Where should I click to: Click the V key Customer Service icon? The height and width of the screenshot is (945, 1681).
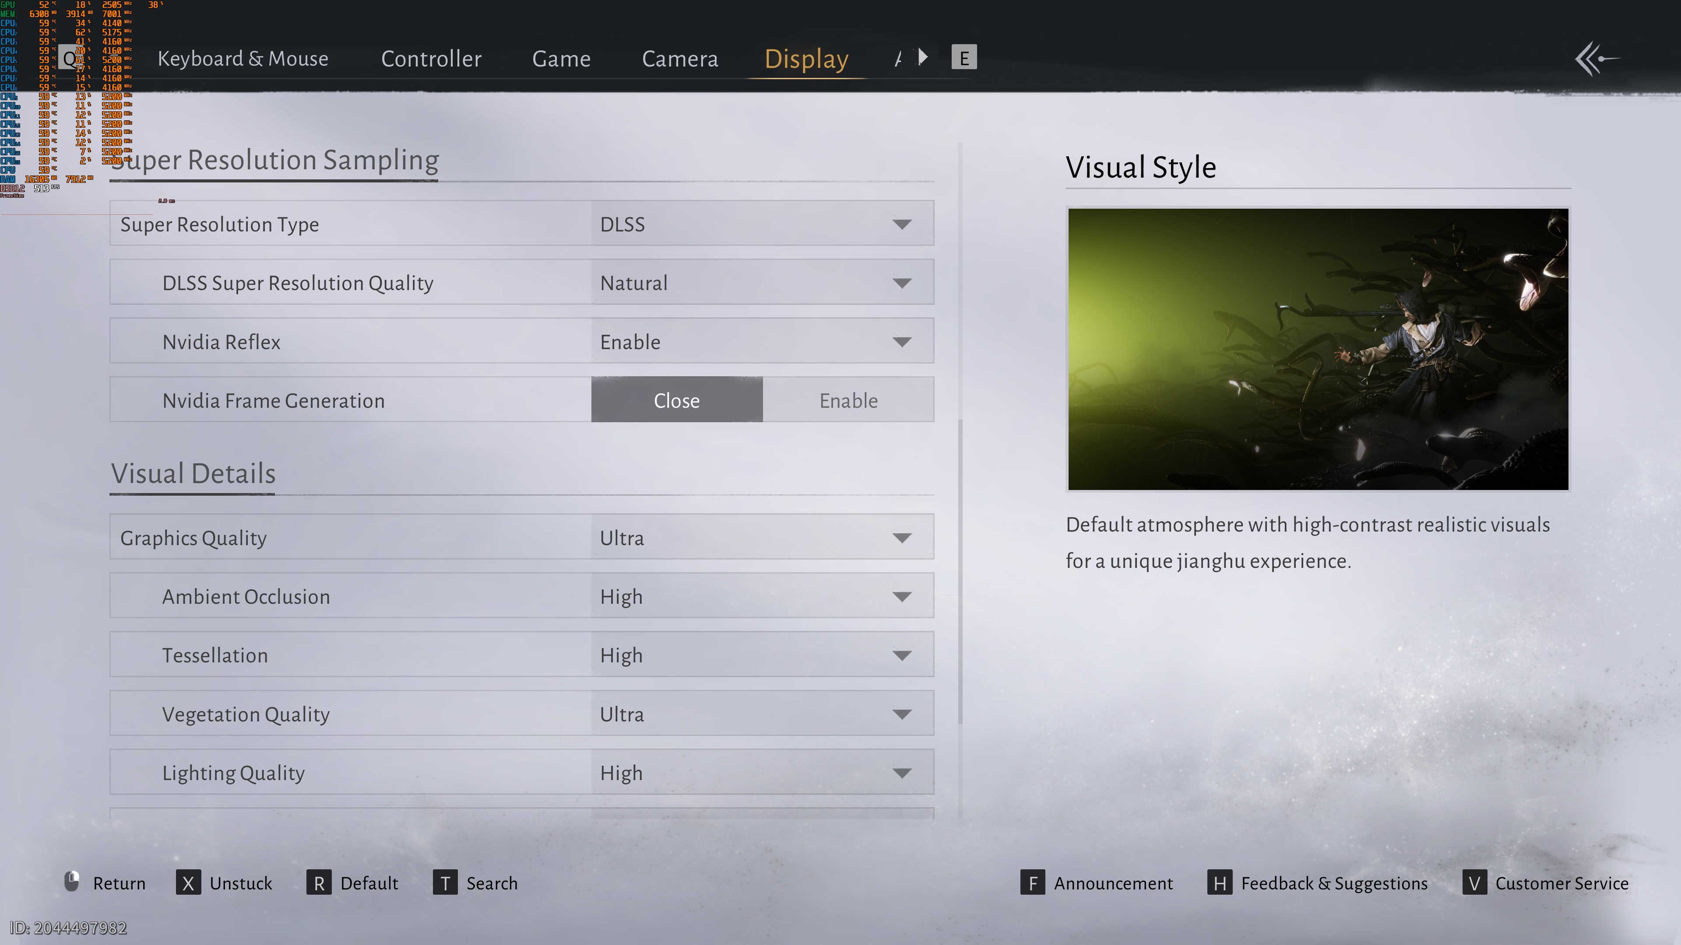1474,883
